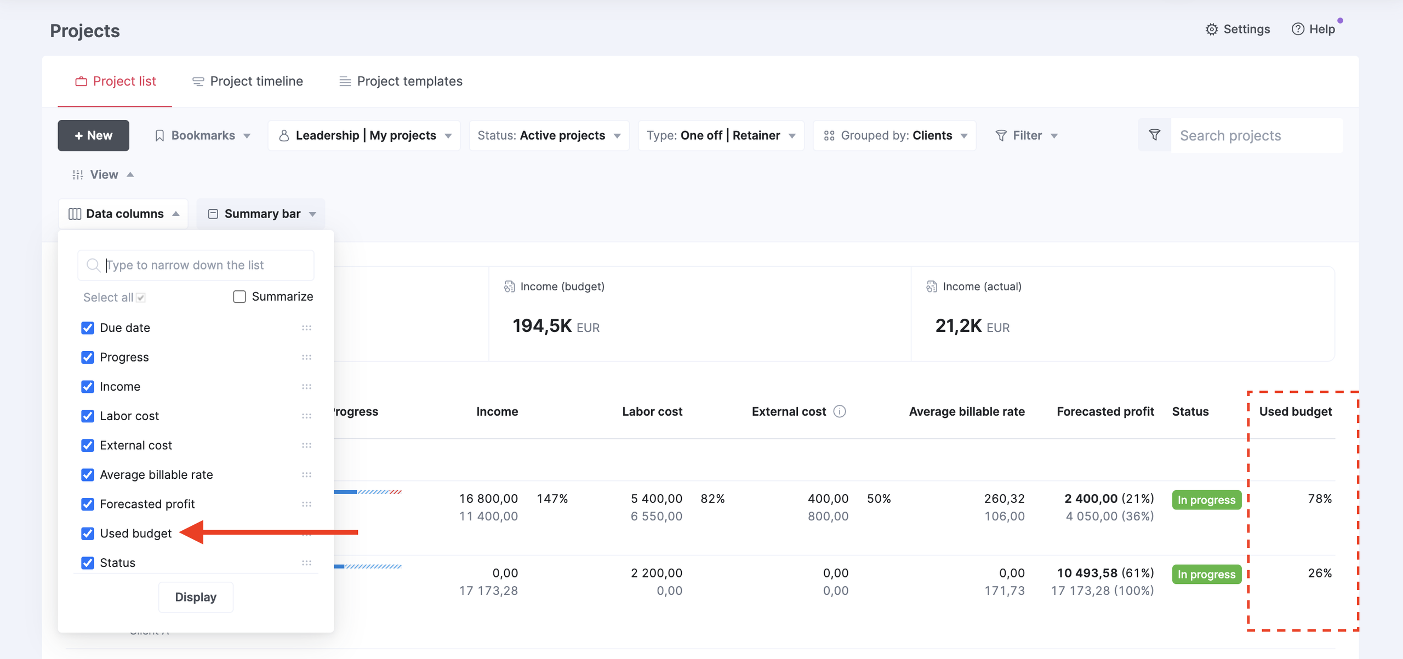Uncheck the Labor cost checkbox
Viewport: 1403px width, 659px height.
(x=88, y=416)
